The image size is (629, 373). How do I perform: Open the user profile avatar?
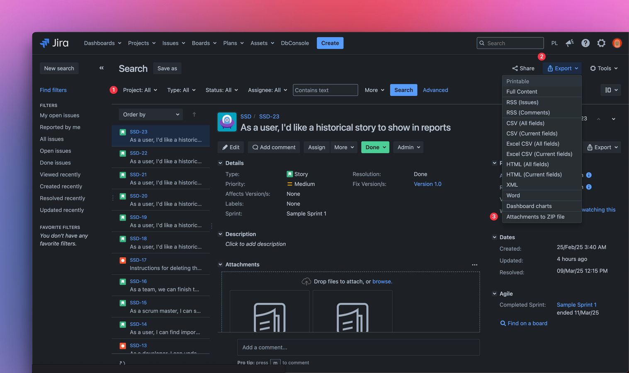tap(617, 43)
